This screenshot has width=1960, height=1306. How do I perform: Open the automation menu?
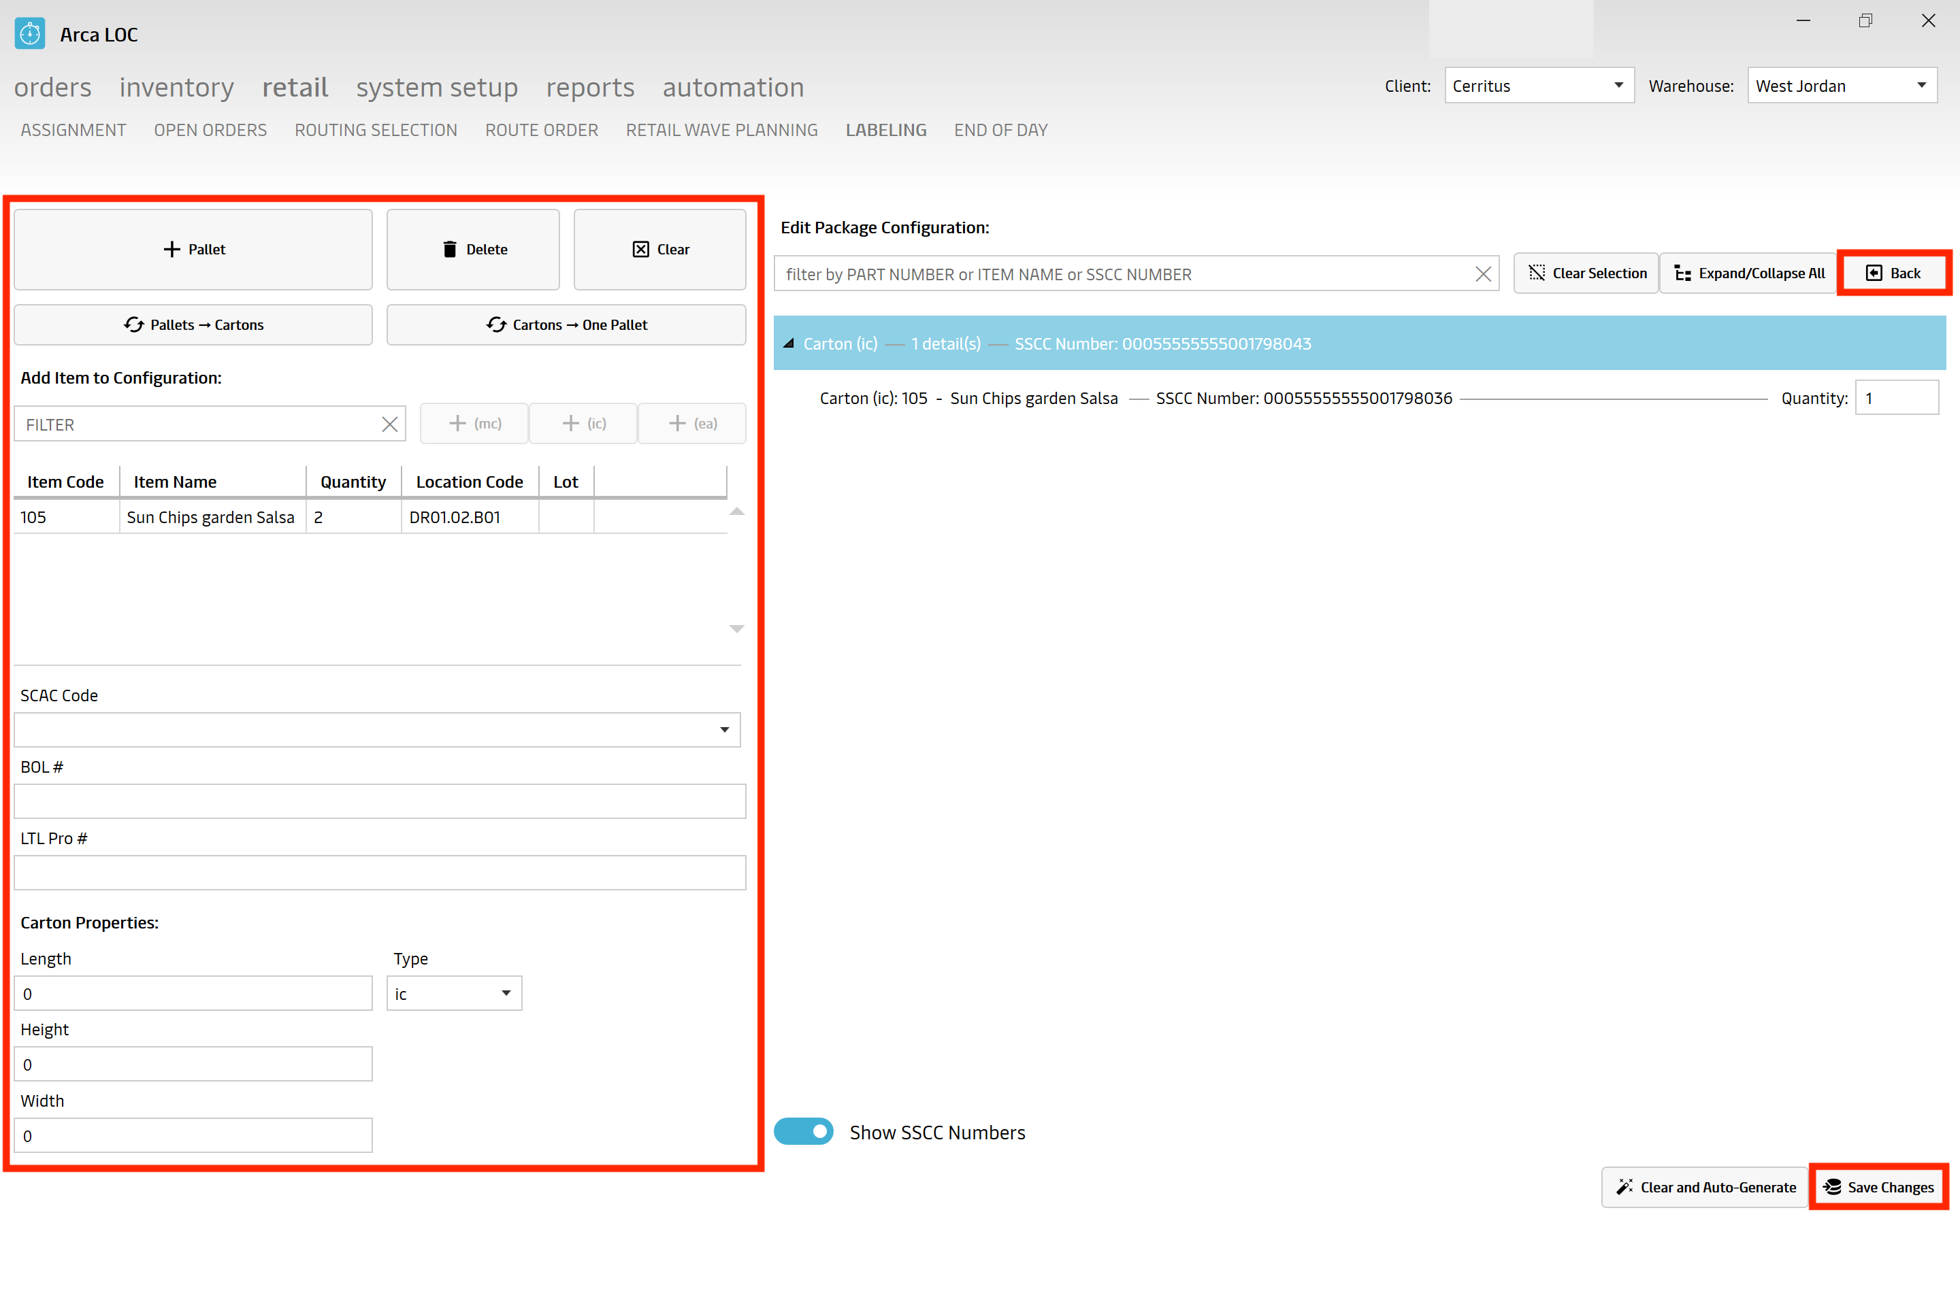[x=734, y=88]
